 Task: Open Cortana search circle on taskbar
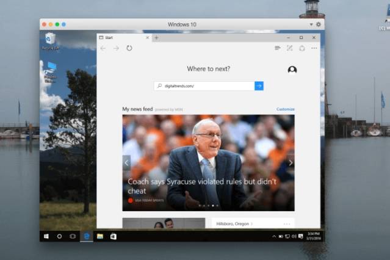click(59, 236)
